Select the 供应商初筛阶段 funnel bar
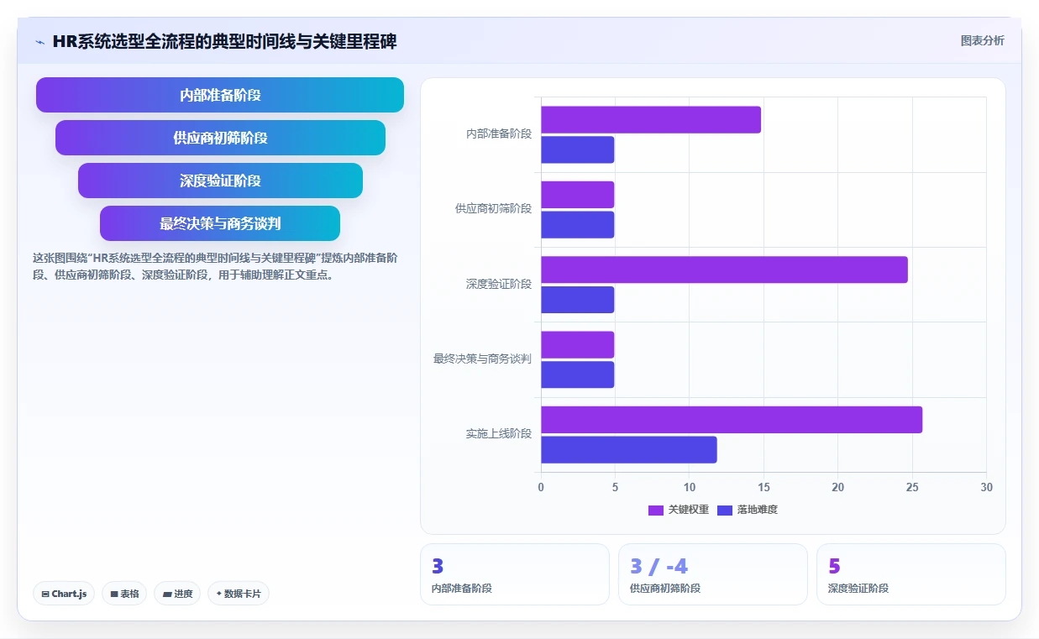The height and width of the screenshot is (639, 1039). pyautogui.click(x=220, y=138)
